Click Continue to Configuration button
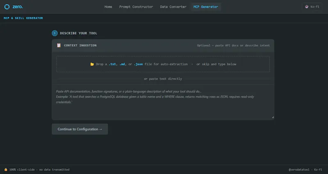The width and height of the screenshot is (328, 174). click(x=80, y=129)
